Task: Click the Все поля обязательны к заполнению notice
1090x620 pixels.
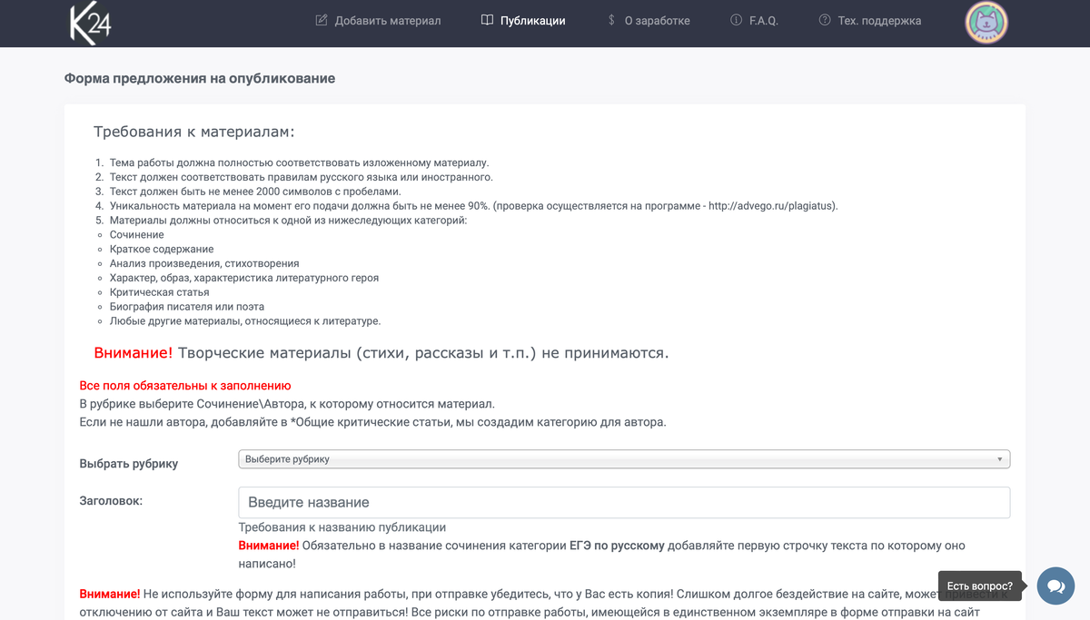Action: [185, 386]
